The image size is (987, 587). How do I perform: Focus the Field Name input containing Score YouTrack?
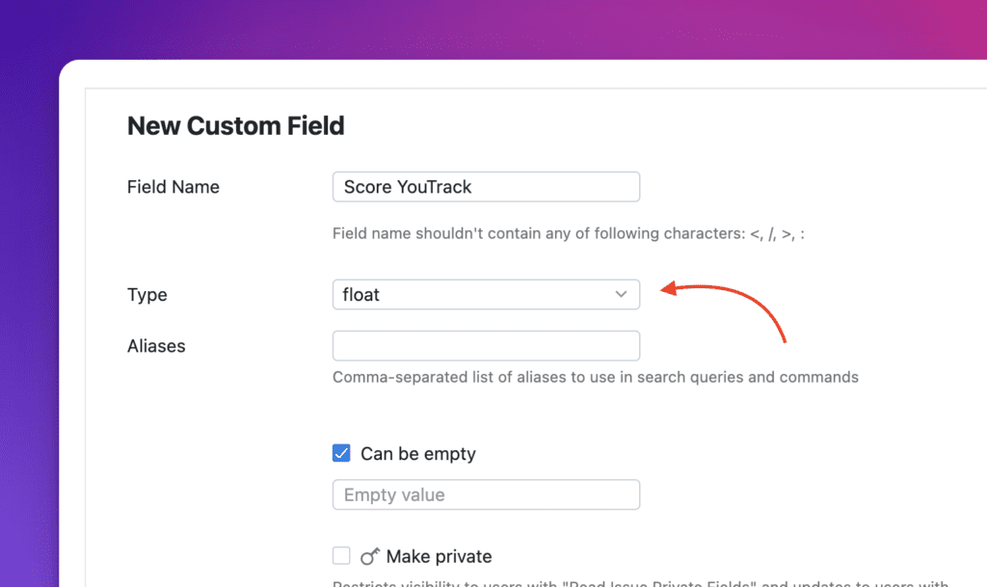pos(486,186)
